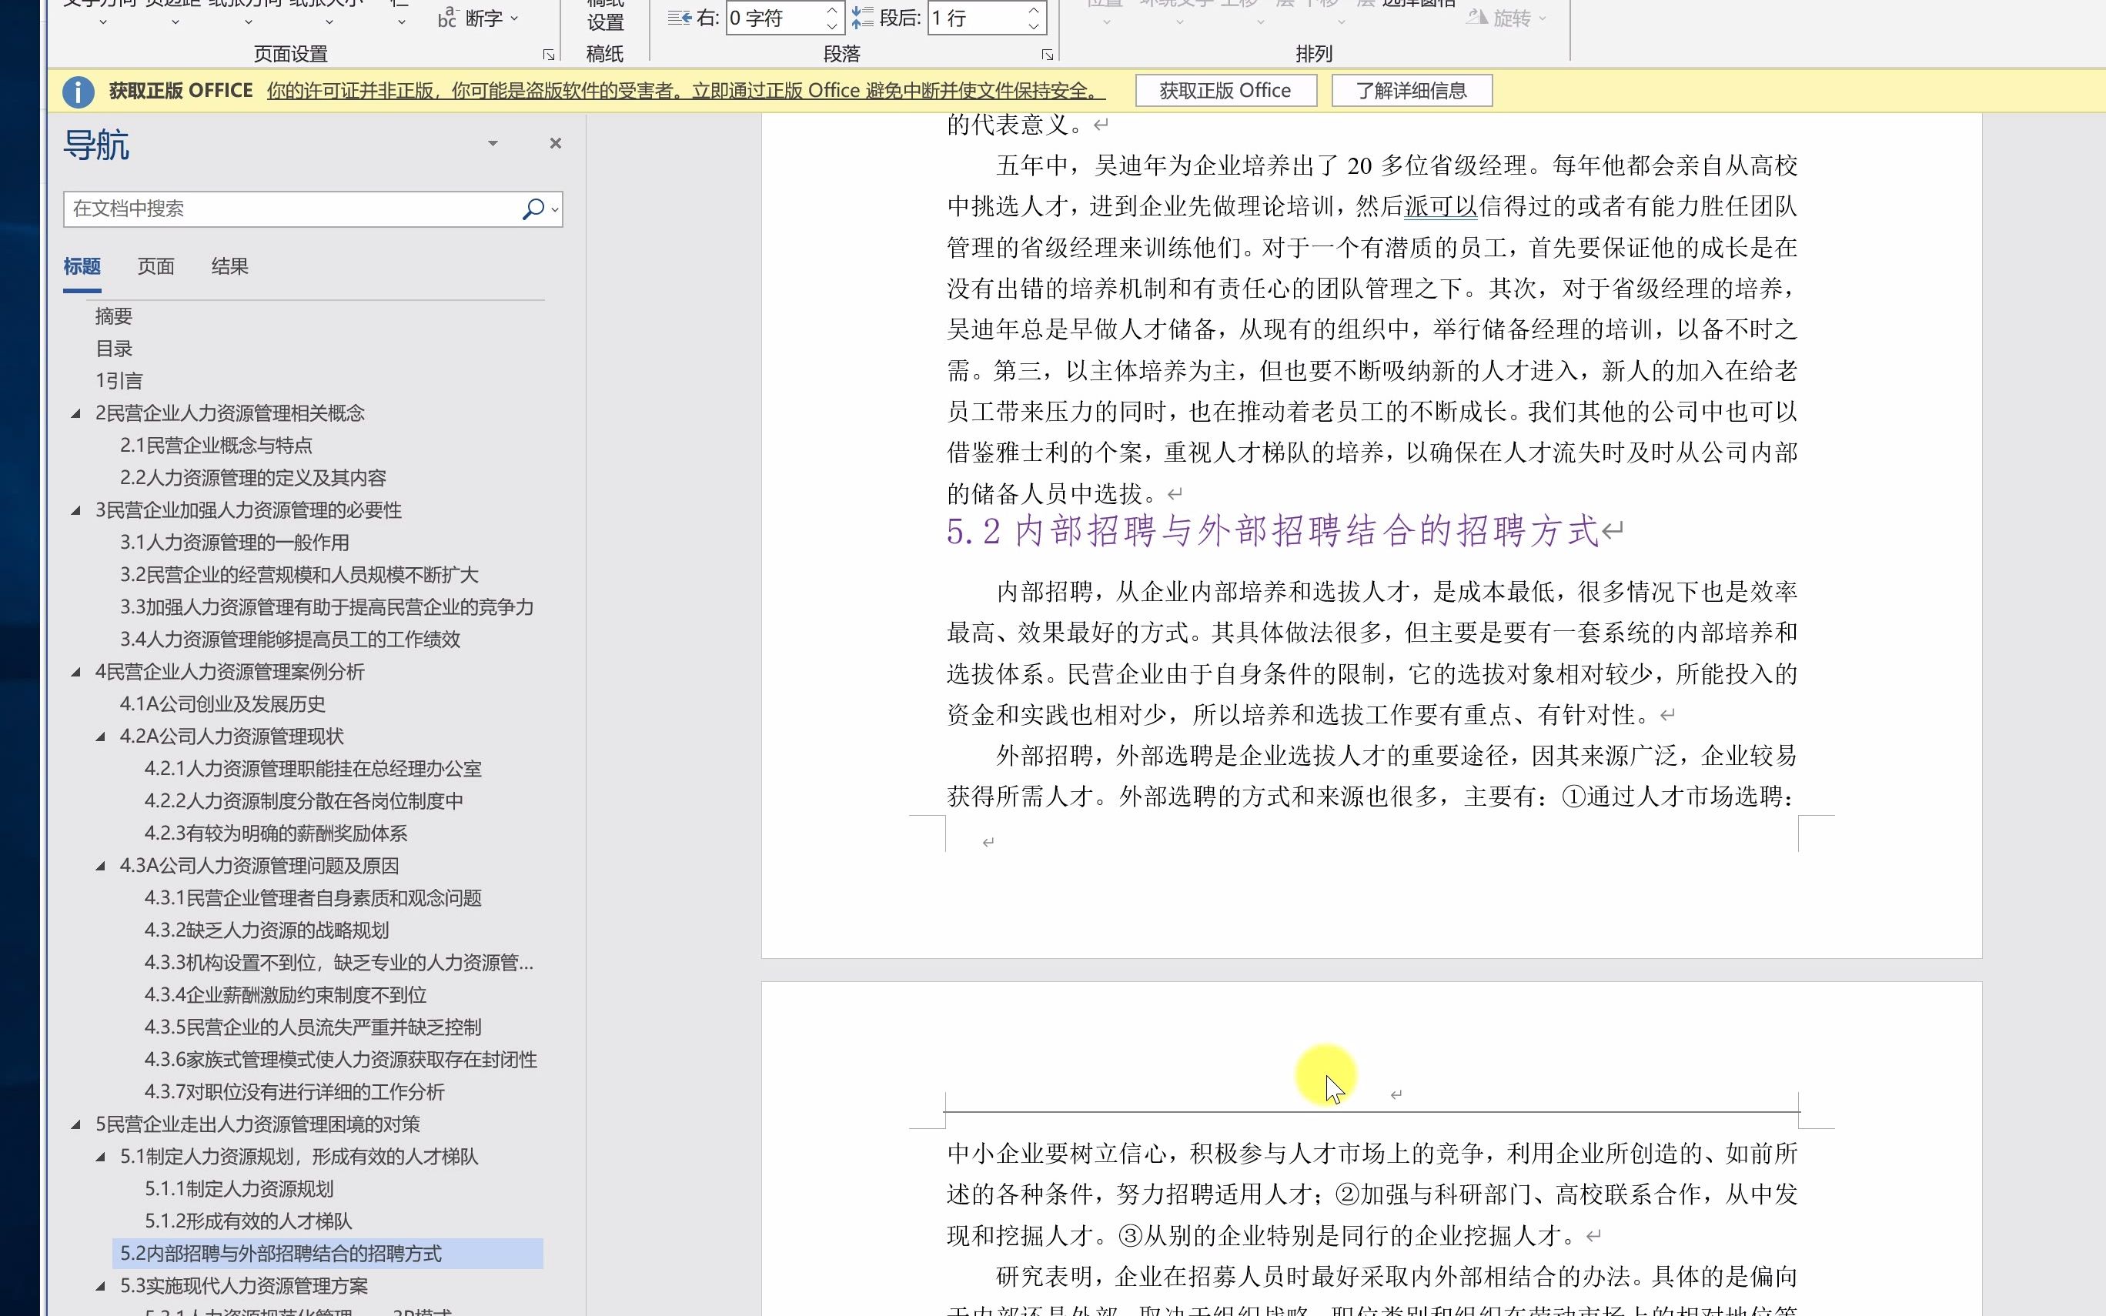Go to 2.2人力资源管理的定义及其内容
2106x1316 pixels.
point(253,478)
